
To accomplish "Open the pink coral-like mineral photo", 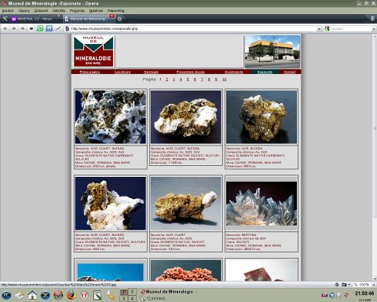I will [186, 271].
